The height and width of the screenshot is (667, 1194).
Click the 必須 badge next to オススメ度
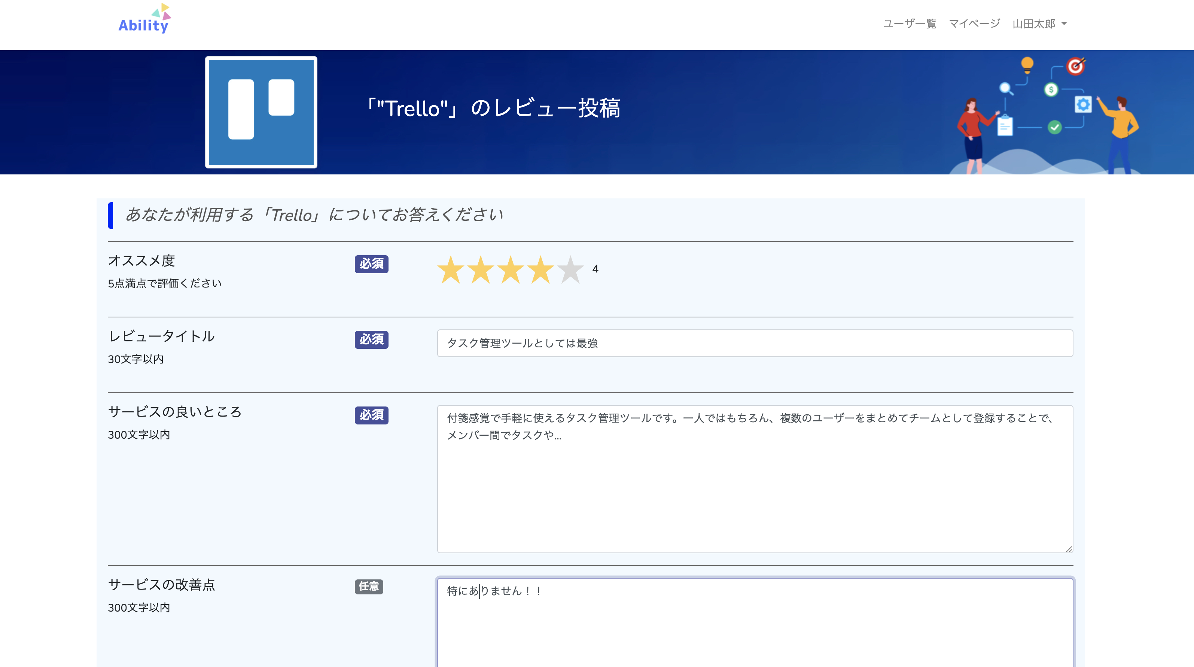pos(371,264)
